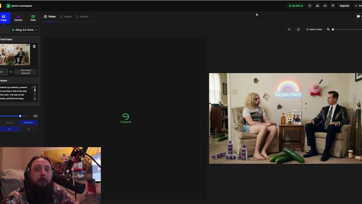Select the Video mode icon in the sidebar

33,18
